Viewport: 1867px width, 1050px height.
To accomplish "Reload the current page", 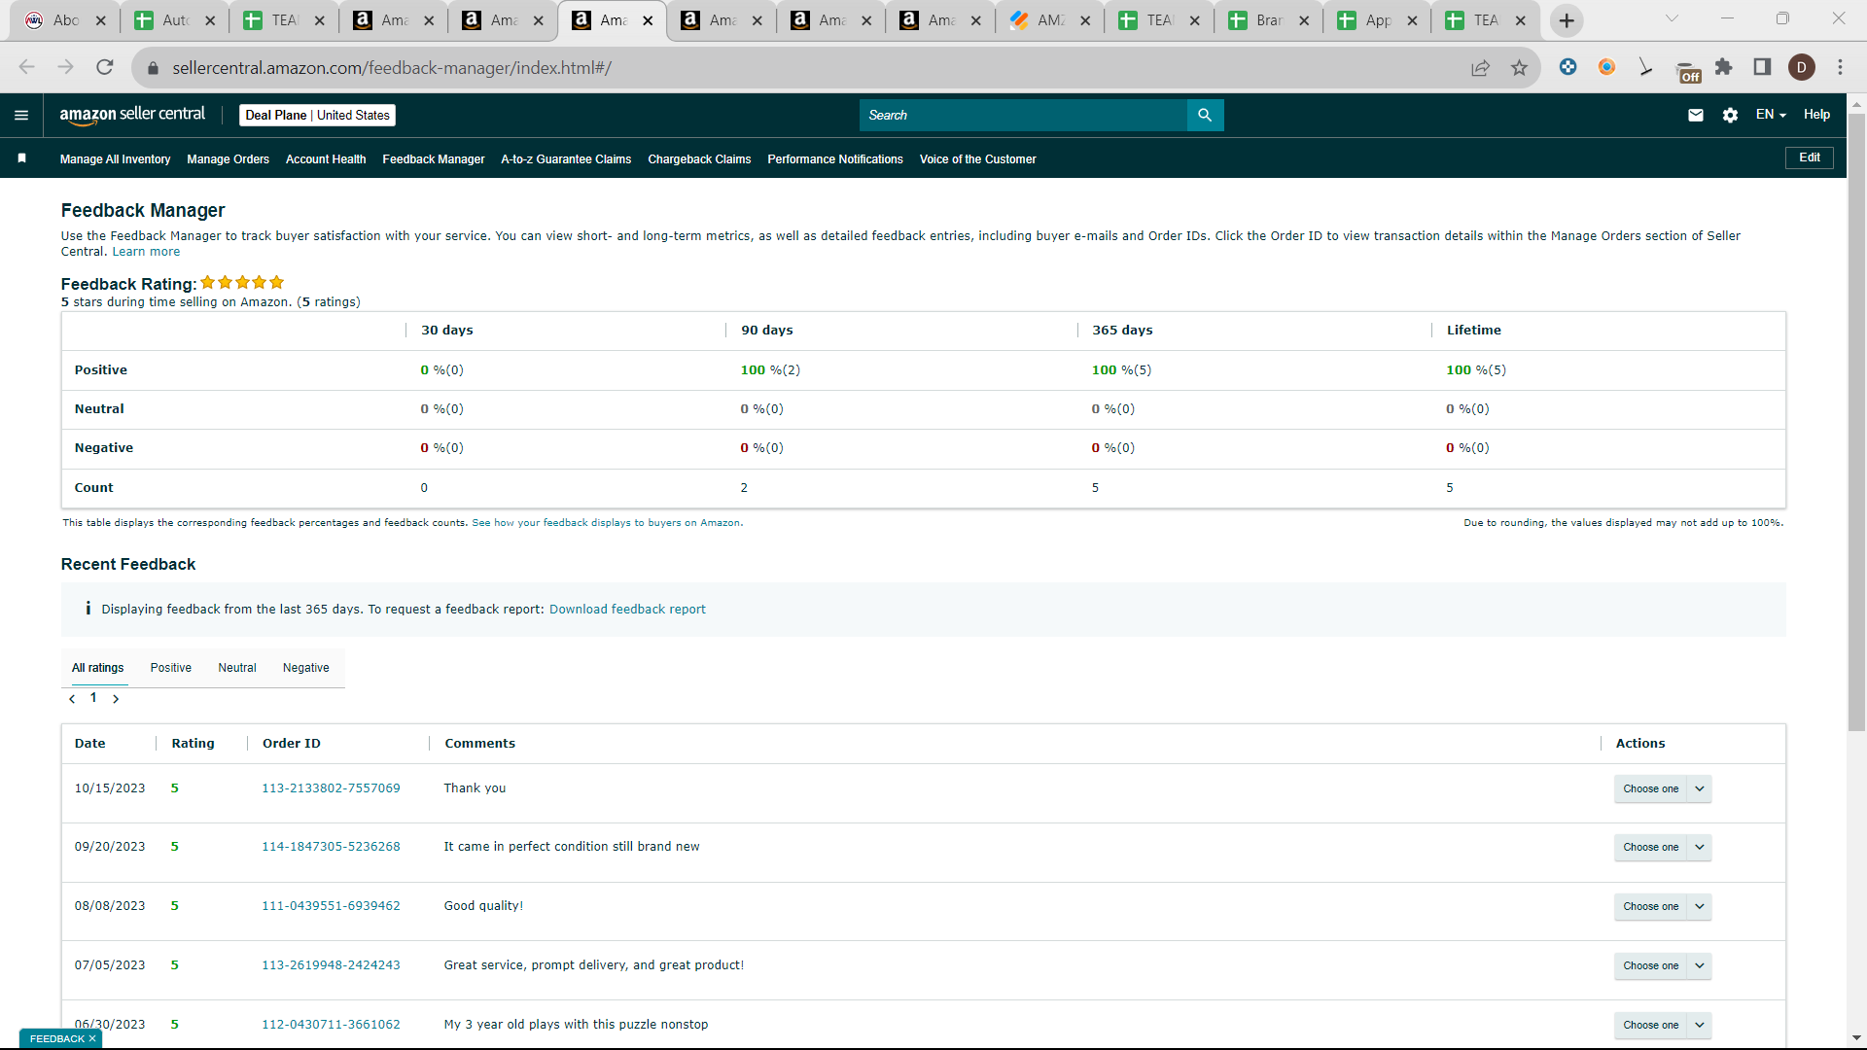I will (x=105, y=67).
